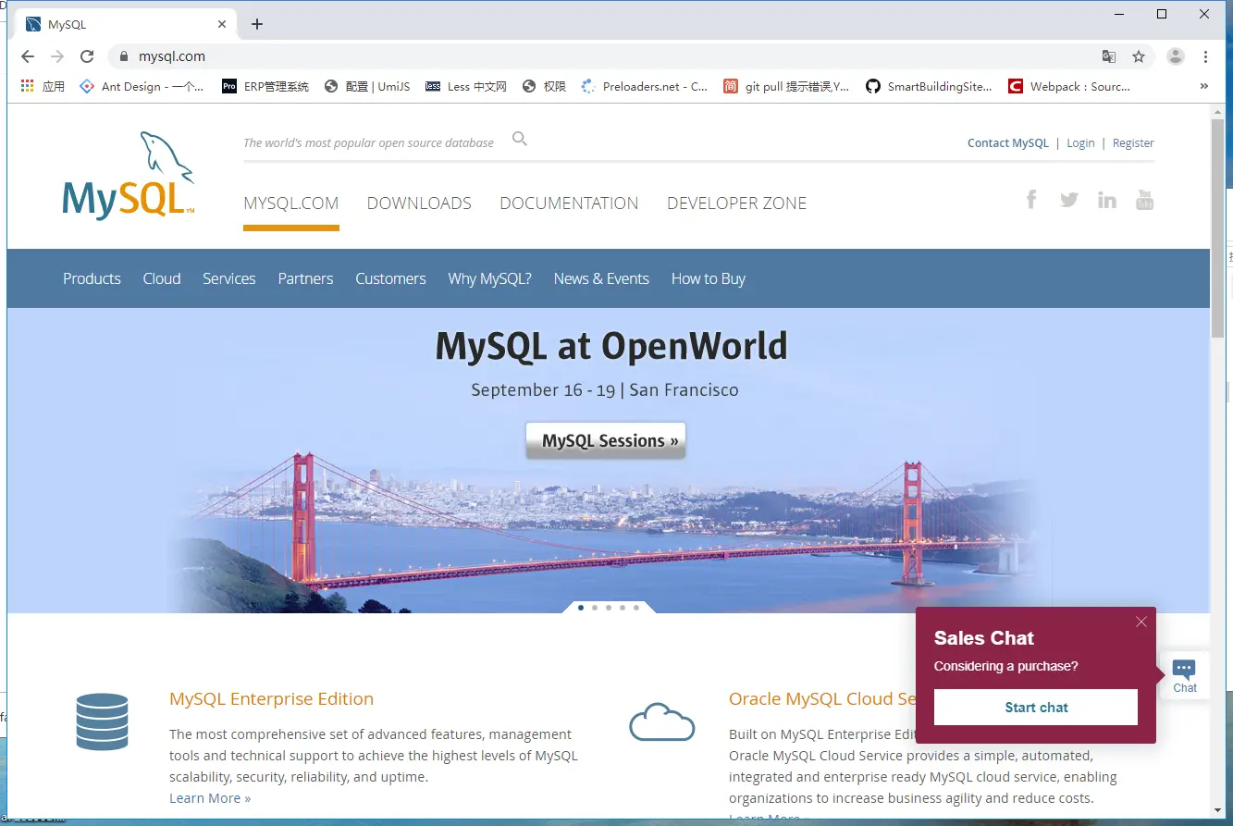1233x826 pixels.
Task: Open the Apps shortcut in bookmarks bar
Action: 43,86
